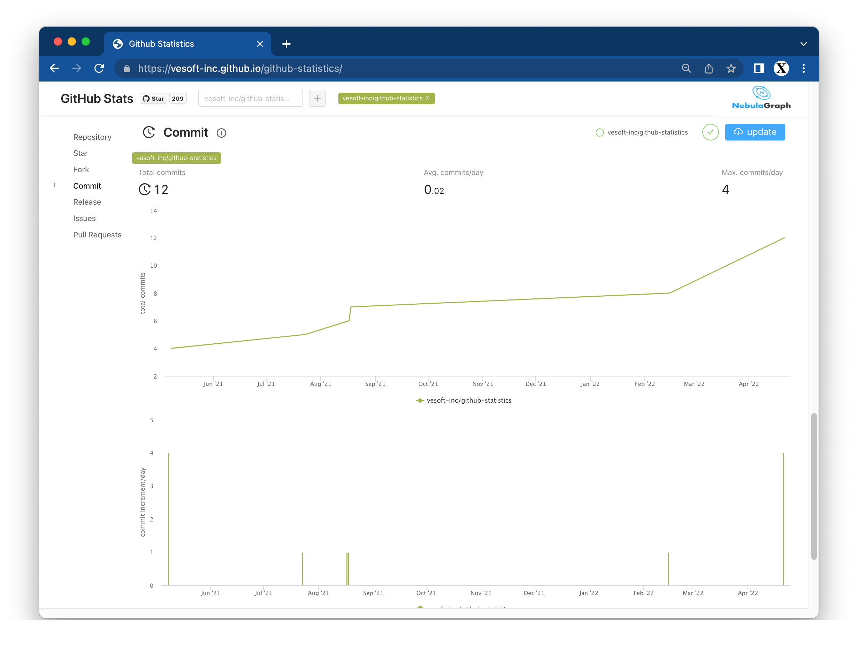Viewport: 858px width, 670px height.
Task: Click the browser bookmark star icon
Action: click(732, 68)
